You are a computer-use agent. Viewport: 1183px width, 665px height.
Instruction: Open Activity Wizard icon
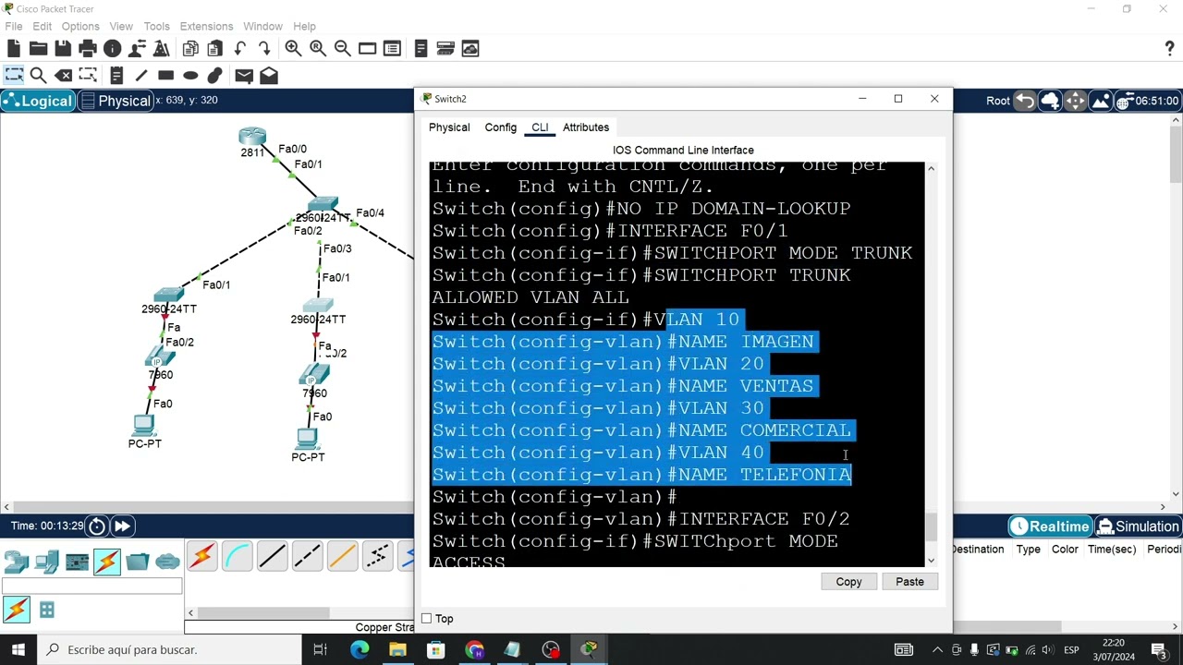(137, 48)
